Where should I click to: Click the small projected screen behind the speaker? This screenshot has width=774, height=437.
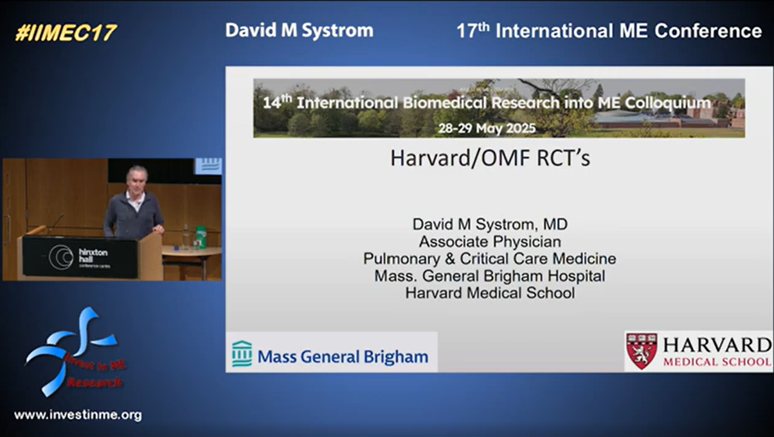[x=208, y=166]
